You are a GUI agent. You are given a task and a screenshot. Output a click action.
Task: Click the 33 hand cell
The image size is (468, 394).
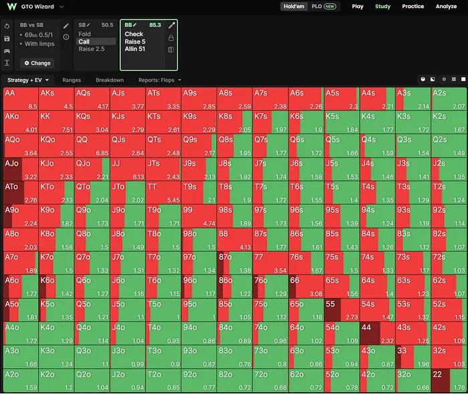pyautogui.click(x=413, y=357)
